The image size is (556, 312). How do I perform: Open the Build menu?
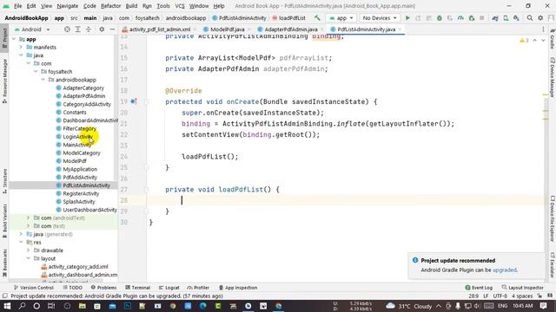(131, 6)
